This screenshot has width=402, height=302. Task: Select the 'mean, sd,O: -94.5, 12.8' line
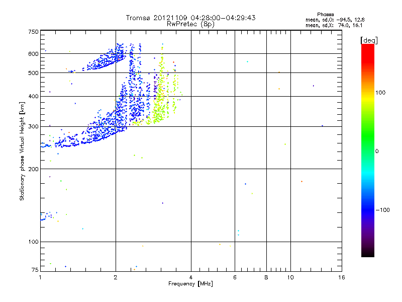point(335,20)
